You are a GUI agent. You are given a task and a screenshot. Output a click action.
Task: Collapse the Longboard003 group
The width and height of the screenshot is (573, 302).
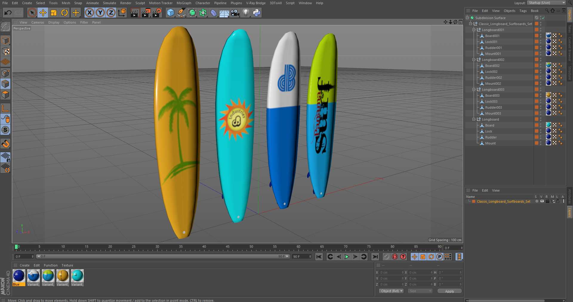[474, 89]
